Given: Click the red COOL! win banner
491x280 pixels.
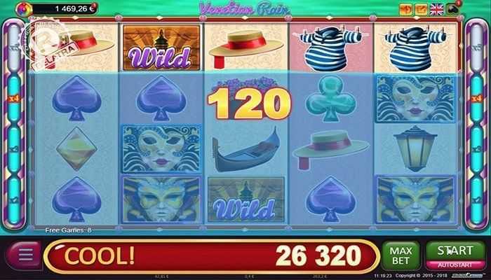Looking at the screenshot, I should coord(211,256).
